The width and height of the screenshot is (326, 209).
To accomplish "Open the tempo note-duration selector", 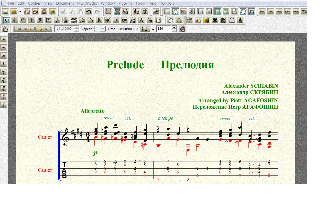I will click(145, 29).
